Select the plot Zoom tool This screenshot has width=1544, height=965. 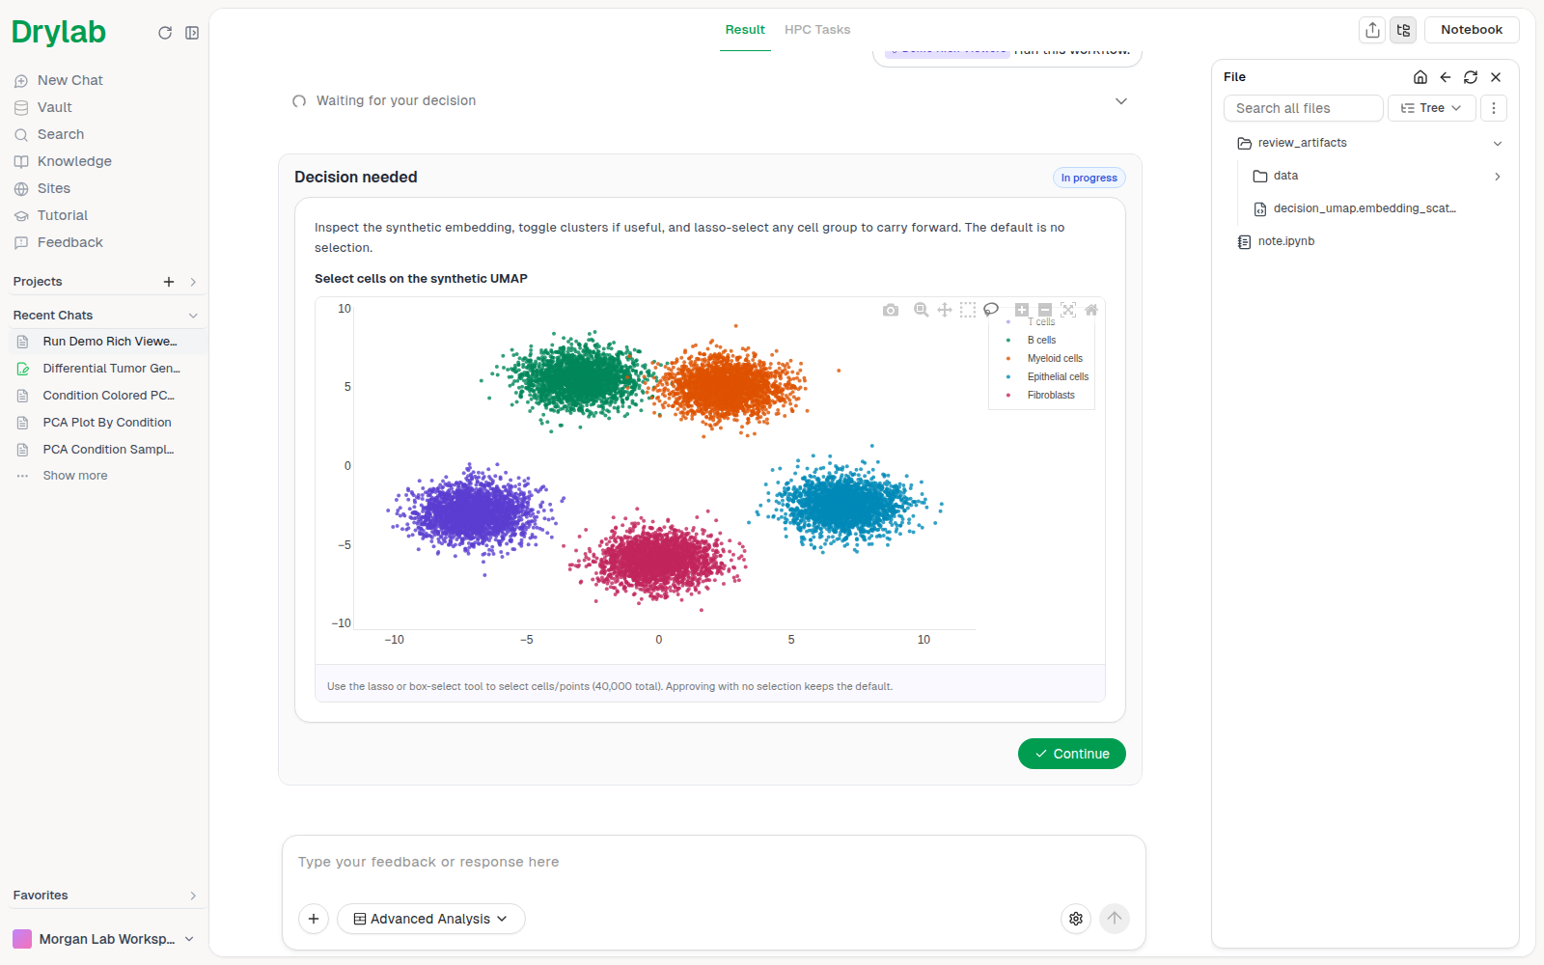tap(921, 310)
